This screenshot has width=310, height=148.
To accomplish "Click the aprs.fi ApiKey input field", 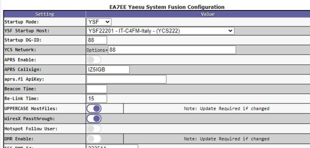I will [126, 79].
